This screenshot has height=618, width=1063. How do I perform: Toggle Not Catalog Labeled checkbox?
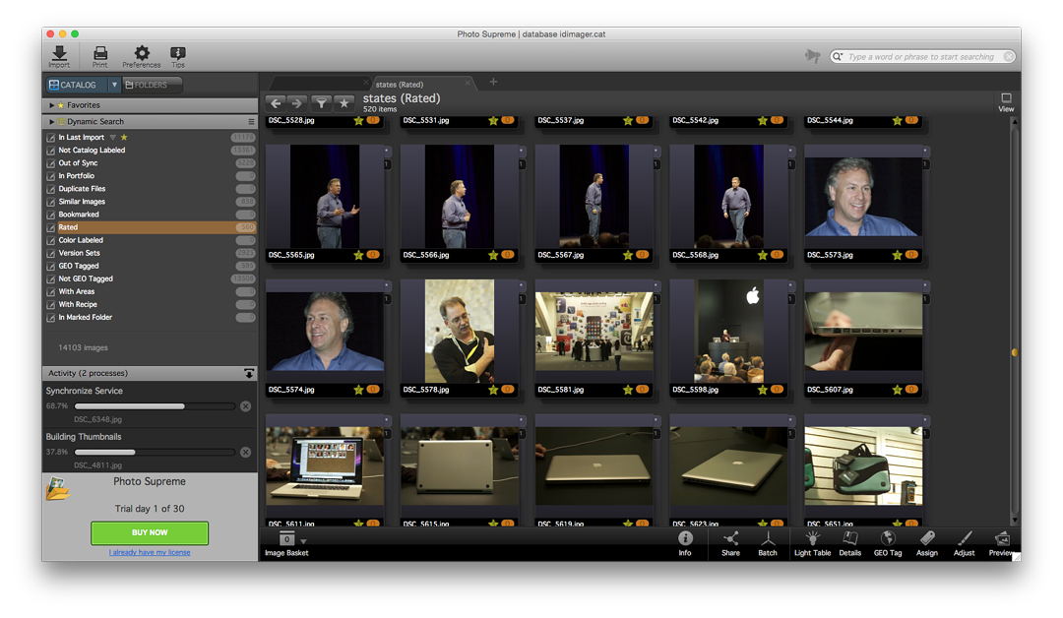click(51, 151)
